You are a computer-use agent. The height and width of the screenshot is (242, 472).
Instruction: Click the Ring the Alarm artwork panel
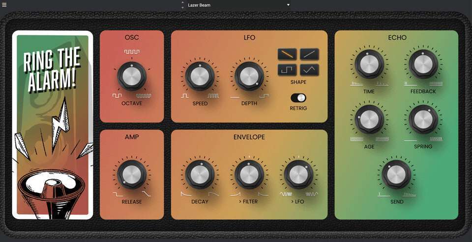click(53, 125)
